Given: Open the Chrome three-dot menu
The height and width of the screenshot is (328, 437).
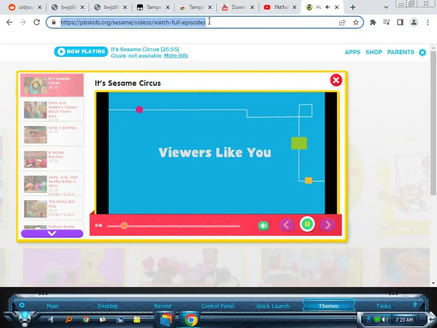Looking at the screenshot, I should coord(428,22).
